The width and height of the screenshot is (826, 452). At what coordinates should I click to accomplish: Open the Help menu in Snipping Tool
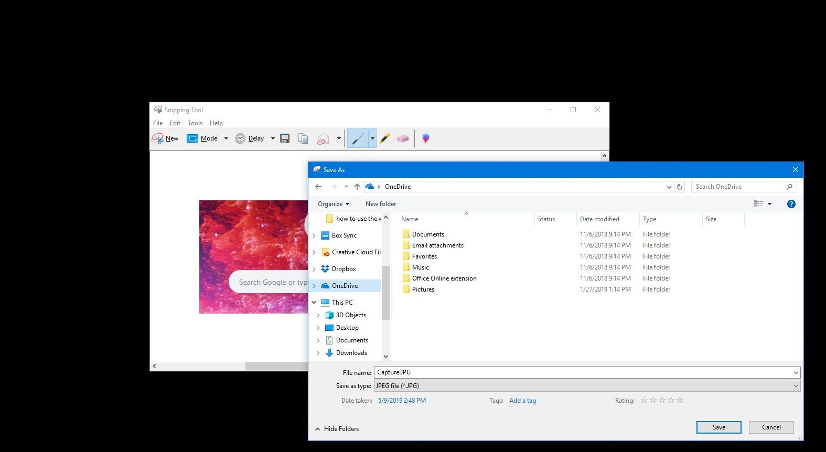pyautogui.click(x=216, y=123)
